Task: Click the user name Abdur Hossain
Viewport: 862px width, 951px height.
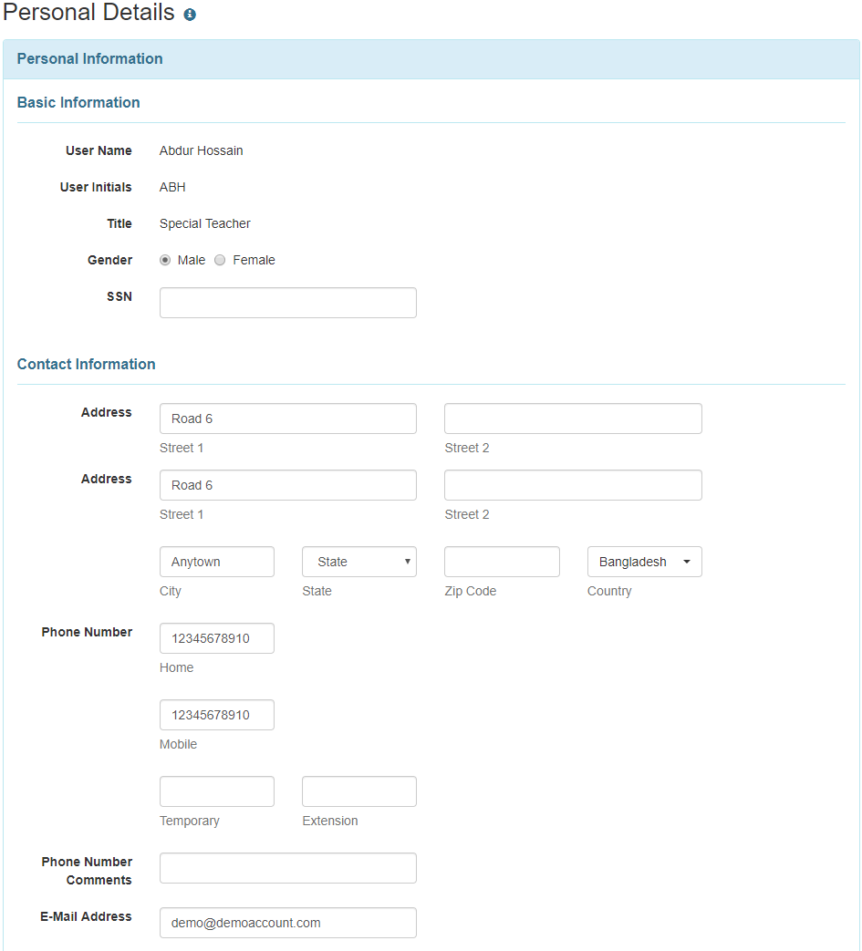Action: coord(202,150)
